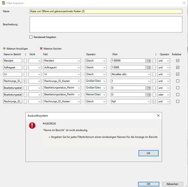Uncheck Änderbar for the VJ row
This screenshot has width=188, height=187.
tap(178, 74)
